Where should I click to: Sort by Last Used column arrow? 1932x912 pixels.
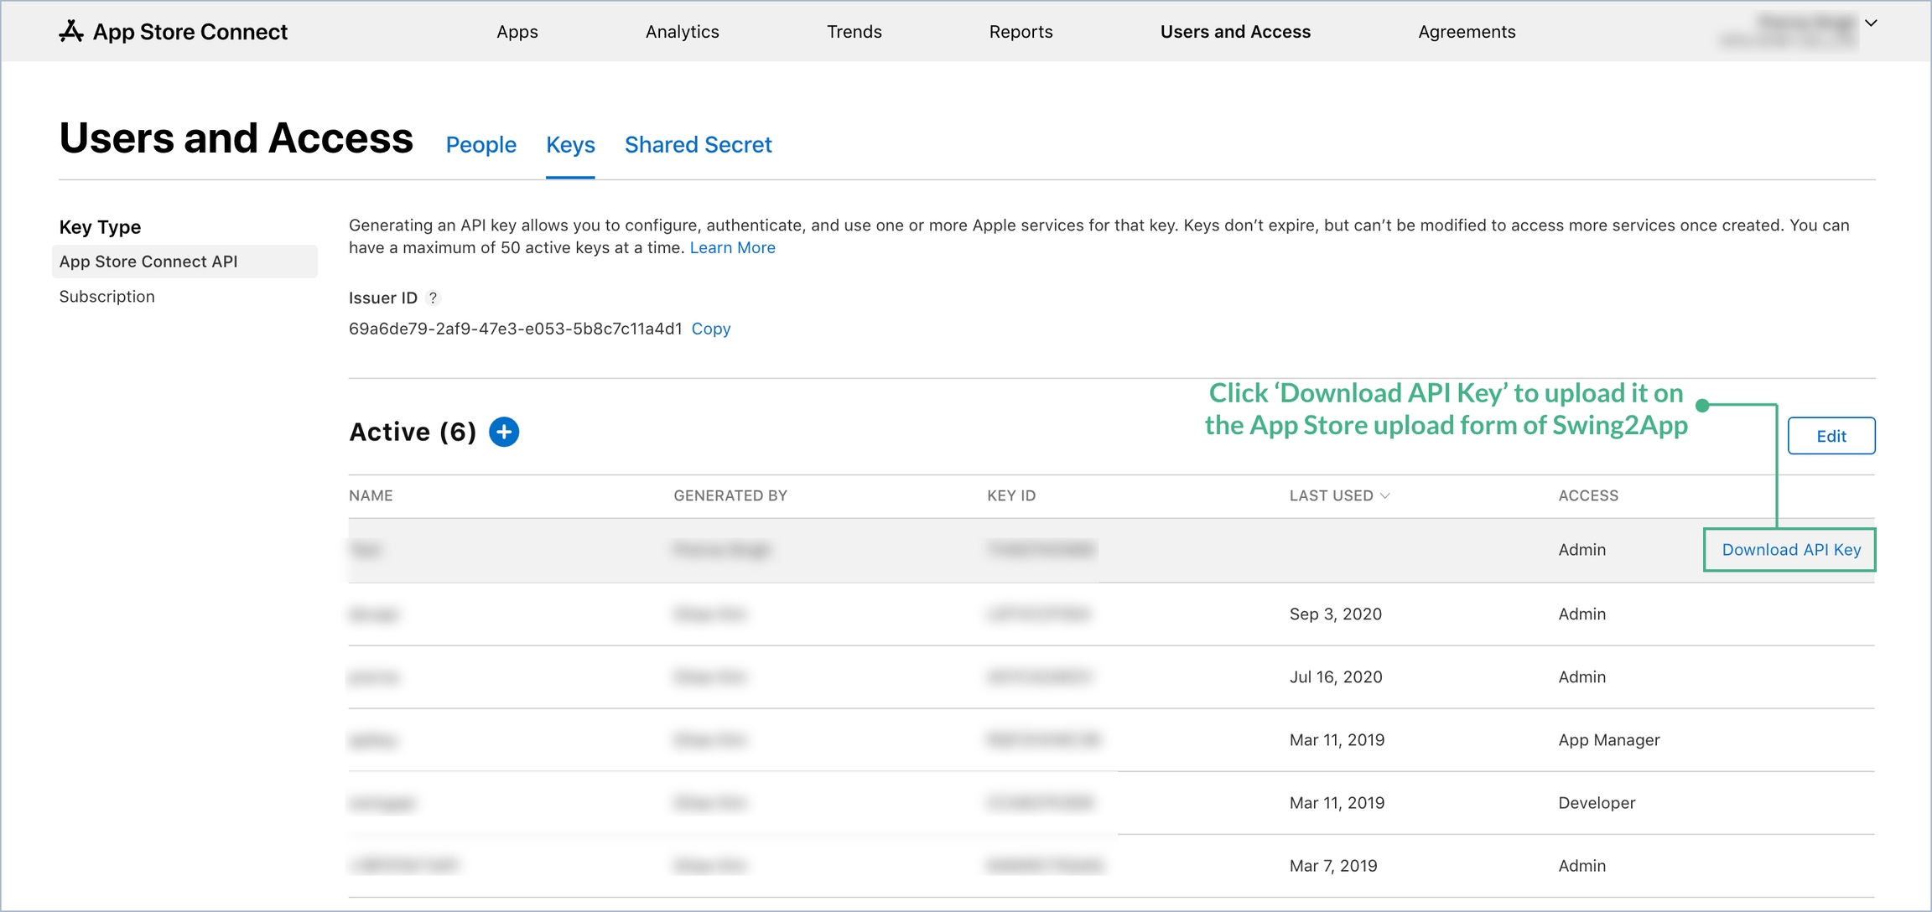pos(1385,495)
